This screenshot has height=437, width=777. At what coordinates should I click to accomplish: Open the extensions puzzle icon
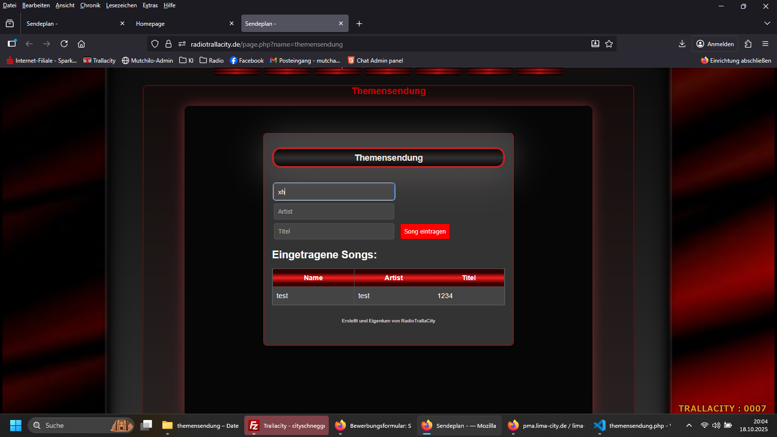(748, 44)
